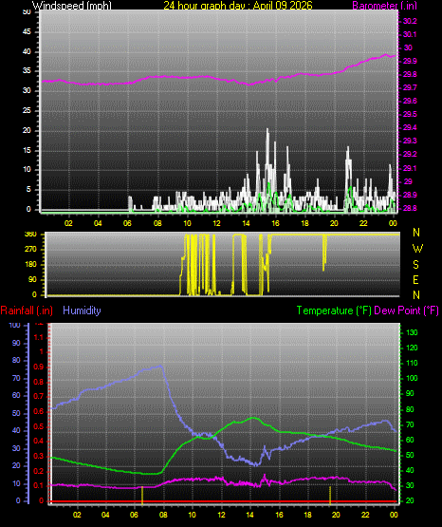The width and height of the screenshot is (442, 527).
Task: Click the 270 degree wind direction label
Action: tap(30, 250)
